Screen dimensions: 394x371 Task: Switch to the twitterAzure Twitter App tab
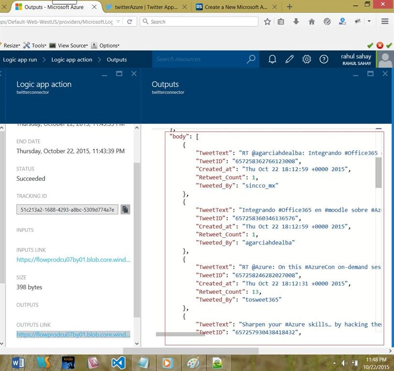pos(146,7)
